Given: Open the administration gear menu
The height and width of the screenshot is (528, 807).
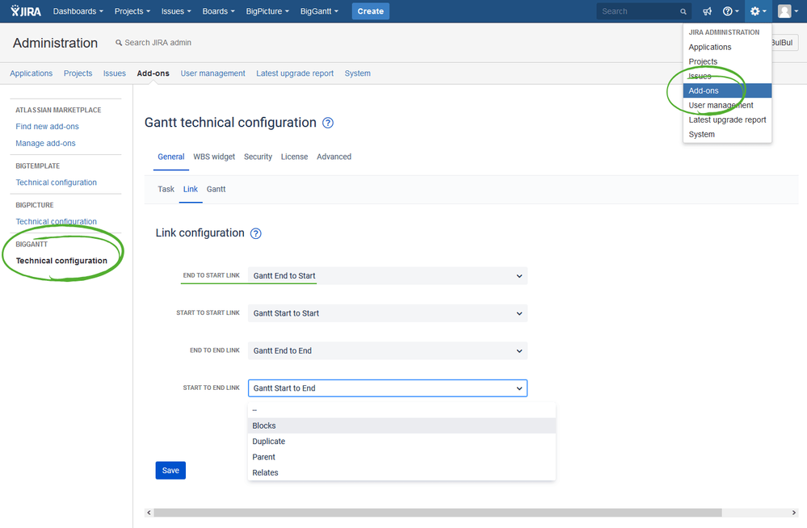Looking at the screenshot, I should pos(758,11).
